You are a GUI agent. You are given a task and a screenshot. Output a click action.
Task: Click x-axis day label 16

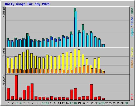pyautogui.click(x=67, y=103)
